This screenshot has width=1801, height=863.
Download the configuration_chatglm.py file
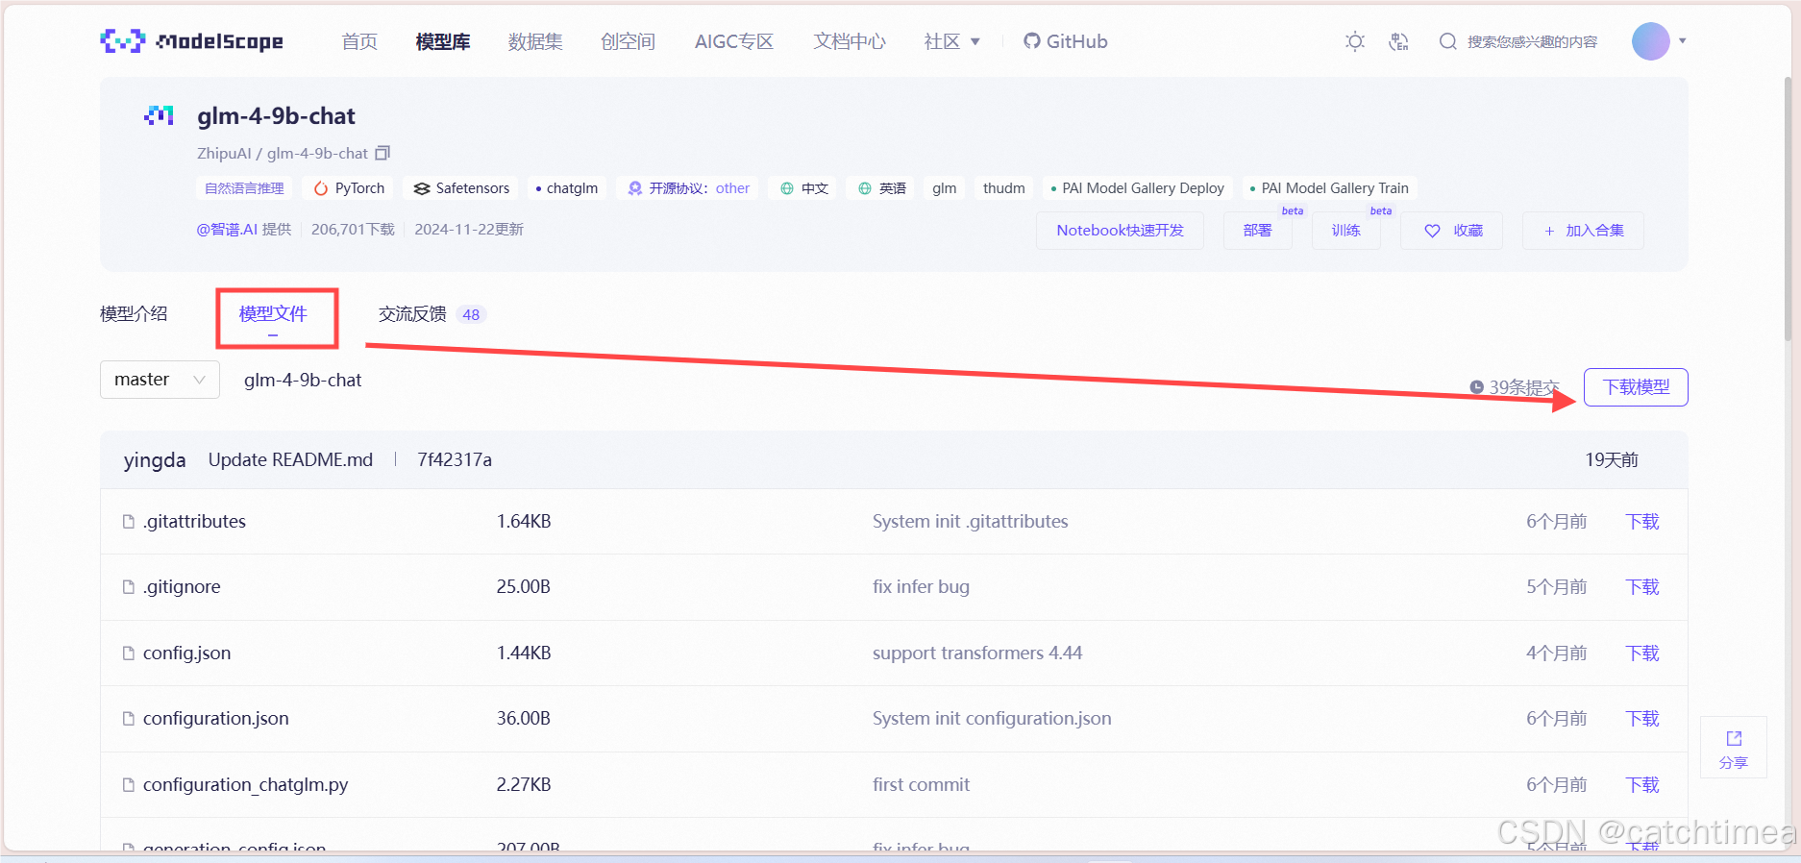(1642, 784)
